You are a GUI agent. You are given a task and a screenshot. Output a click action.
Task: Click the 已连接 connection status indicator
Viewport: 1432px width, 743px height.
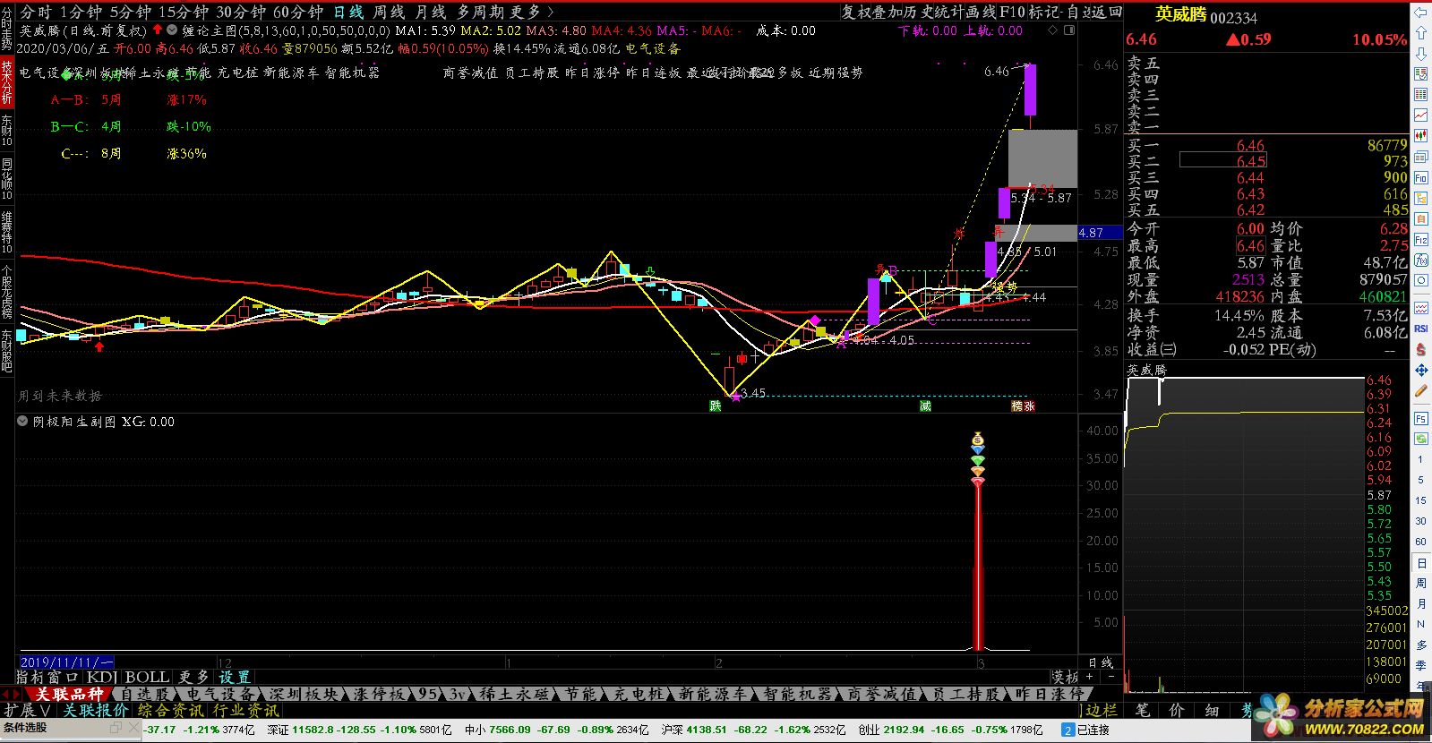(1085, 730)
